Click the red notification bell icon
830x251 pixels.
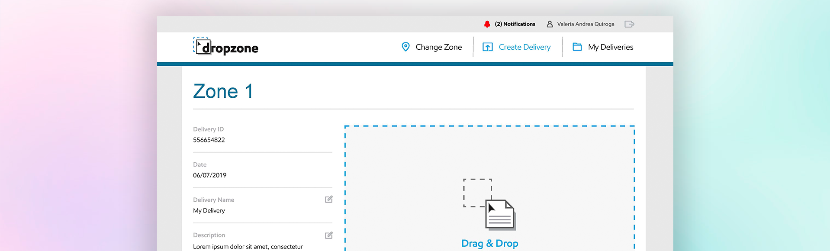(487, 24)
